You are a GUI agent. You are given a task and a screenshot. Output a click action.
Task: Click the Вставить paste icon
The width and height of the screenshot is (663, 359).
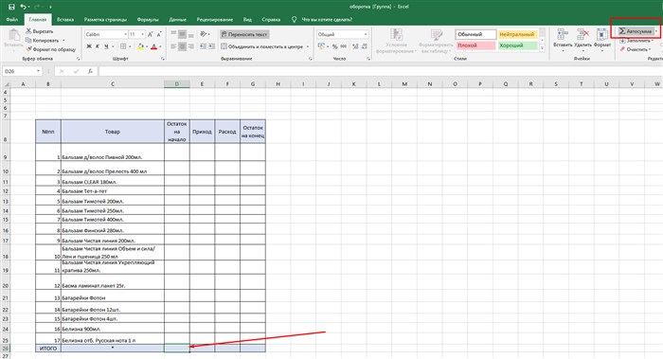tap(13, 35)
